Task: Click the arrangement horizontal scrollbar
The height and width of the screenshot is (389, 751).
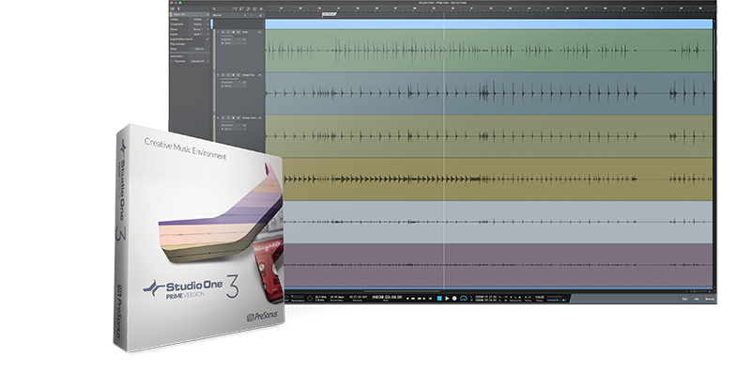Action: [x=403, y=290]
